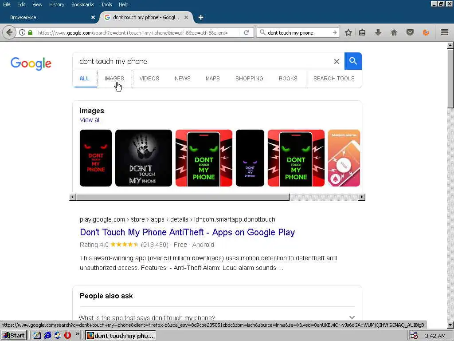Image resolution: width=454 pixels, height=341 pixels.
Task: Open the hamburger menu button
Action: click(445, 32)
